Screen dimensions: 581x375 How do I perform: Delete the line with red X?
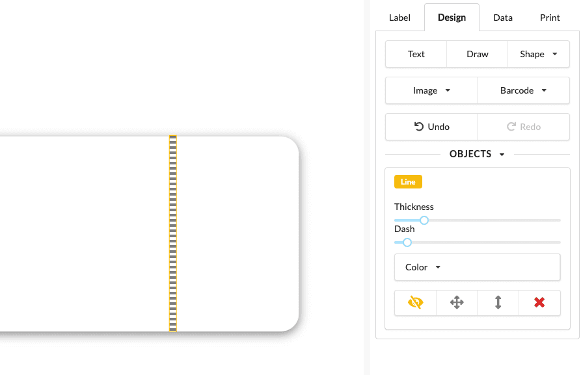[x=539, y=302]
